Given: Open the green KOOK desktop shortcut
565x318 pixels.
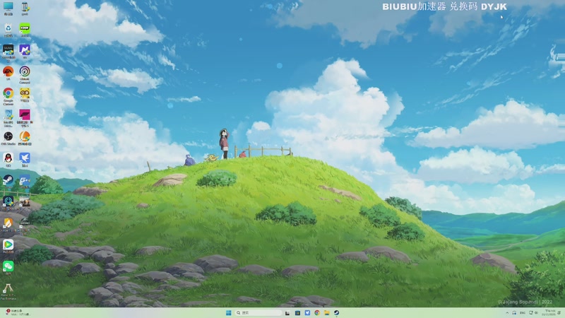Looking at the screenshot, I should coord(25,30).
